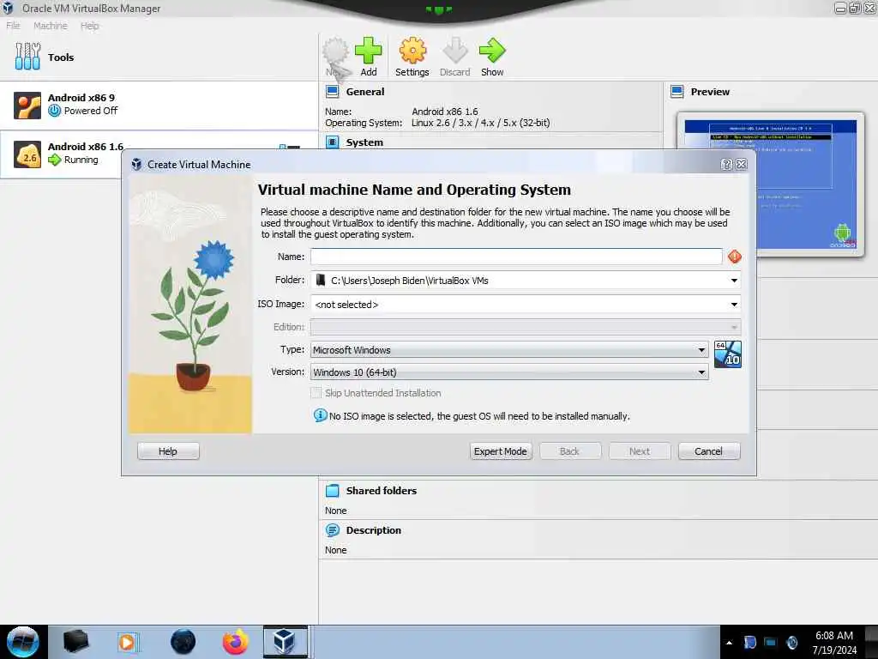Click the Windows 10 64-bit OS icon

click(728, 354)
